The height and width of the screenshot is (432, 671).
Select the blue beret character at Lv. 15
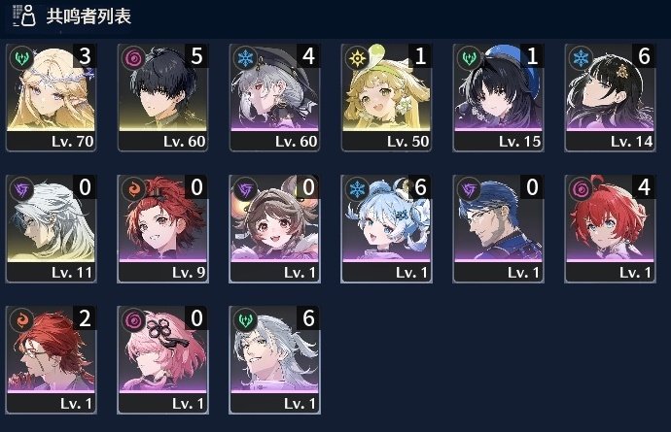[x=499, y=97]
